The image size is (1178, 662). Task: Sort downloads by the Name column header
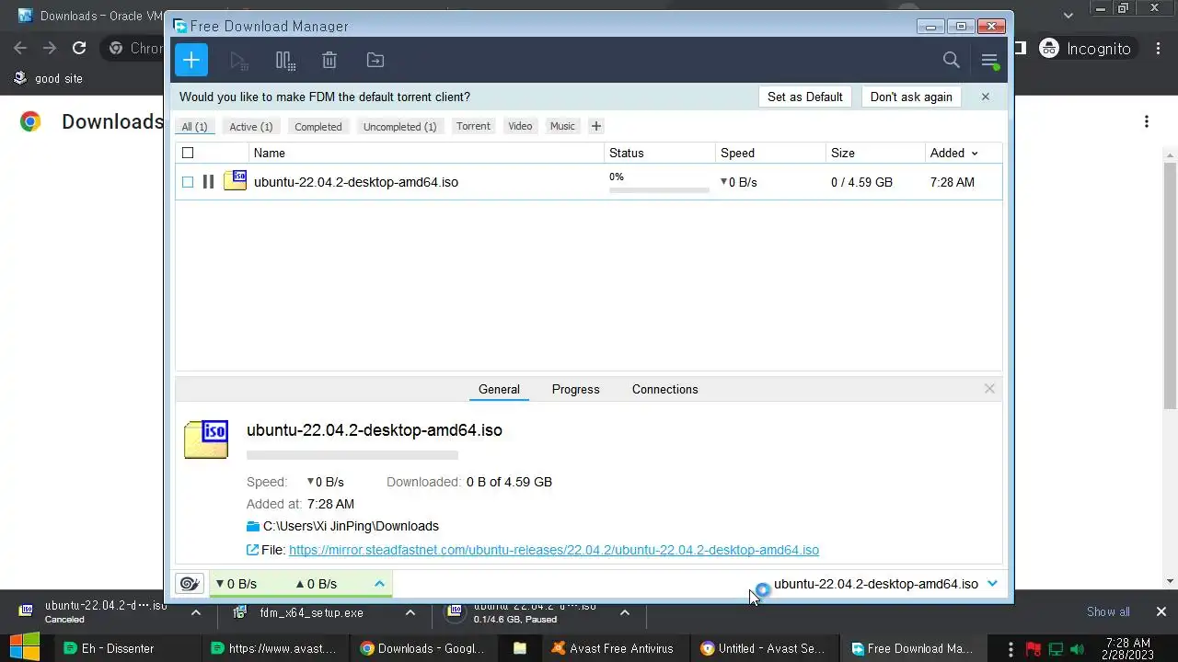(x=426, y=153)
